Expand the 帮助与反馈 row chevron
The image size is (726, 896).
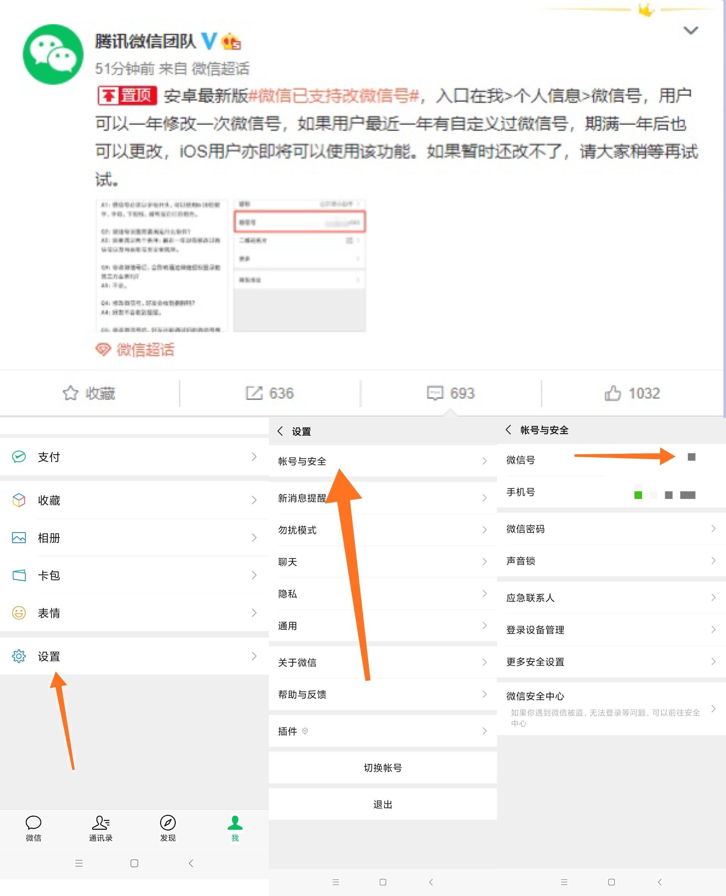(484, 694)
